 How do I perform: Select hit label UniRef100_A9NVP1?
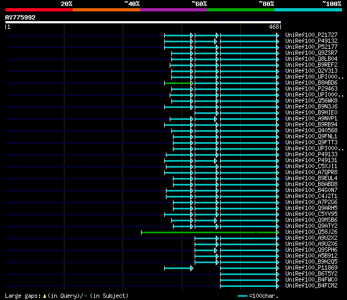311,119
